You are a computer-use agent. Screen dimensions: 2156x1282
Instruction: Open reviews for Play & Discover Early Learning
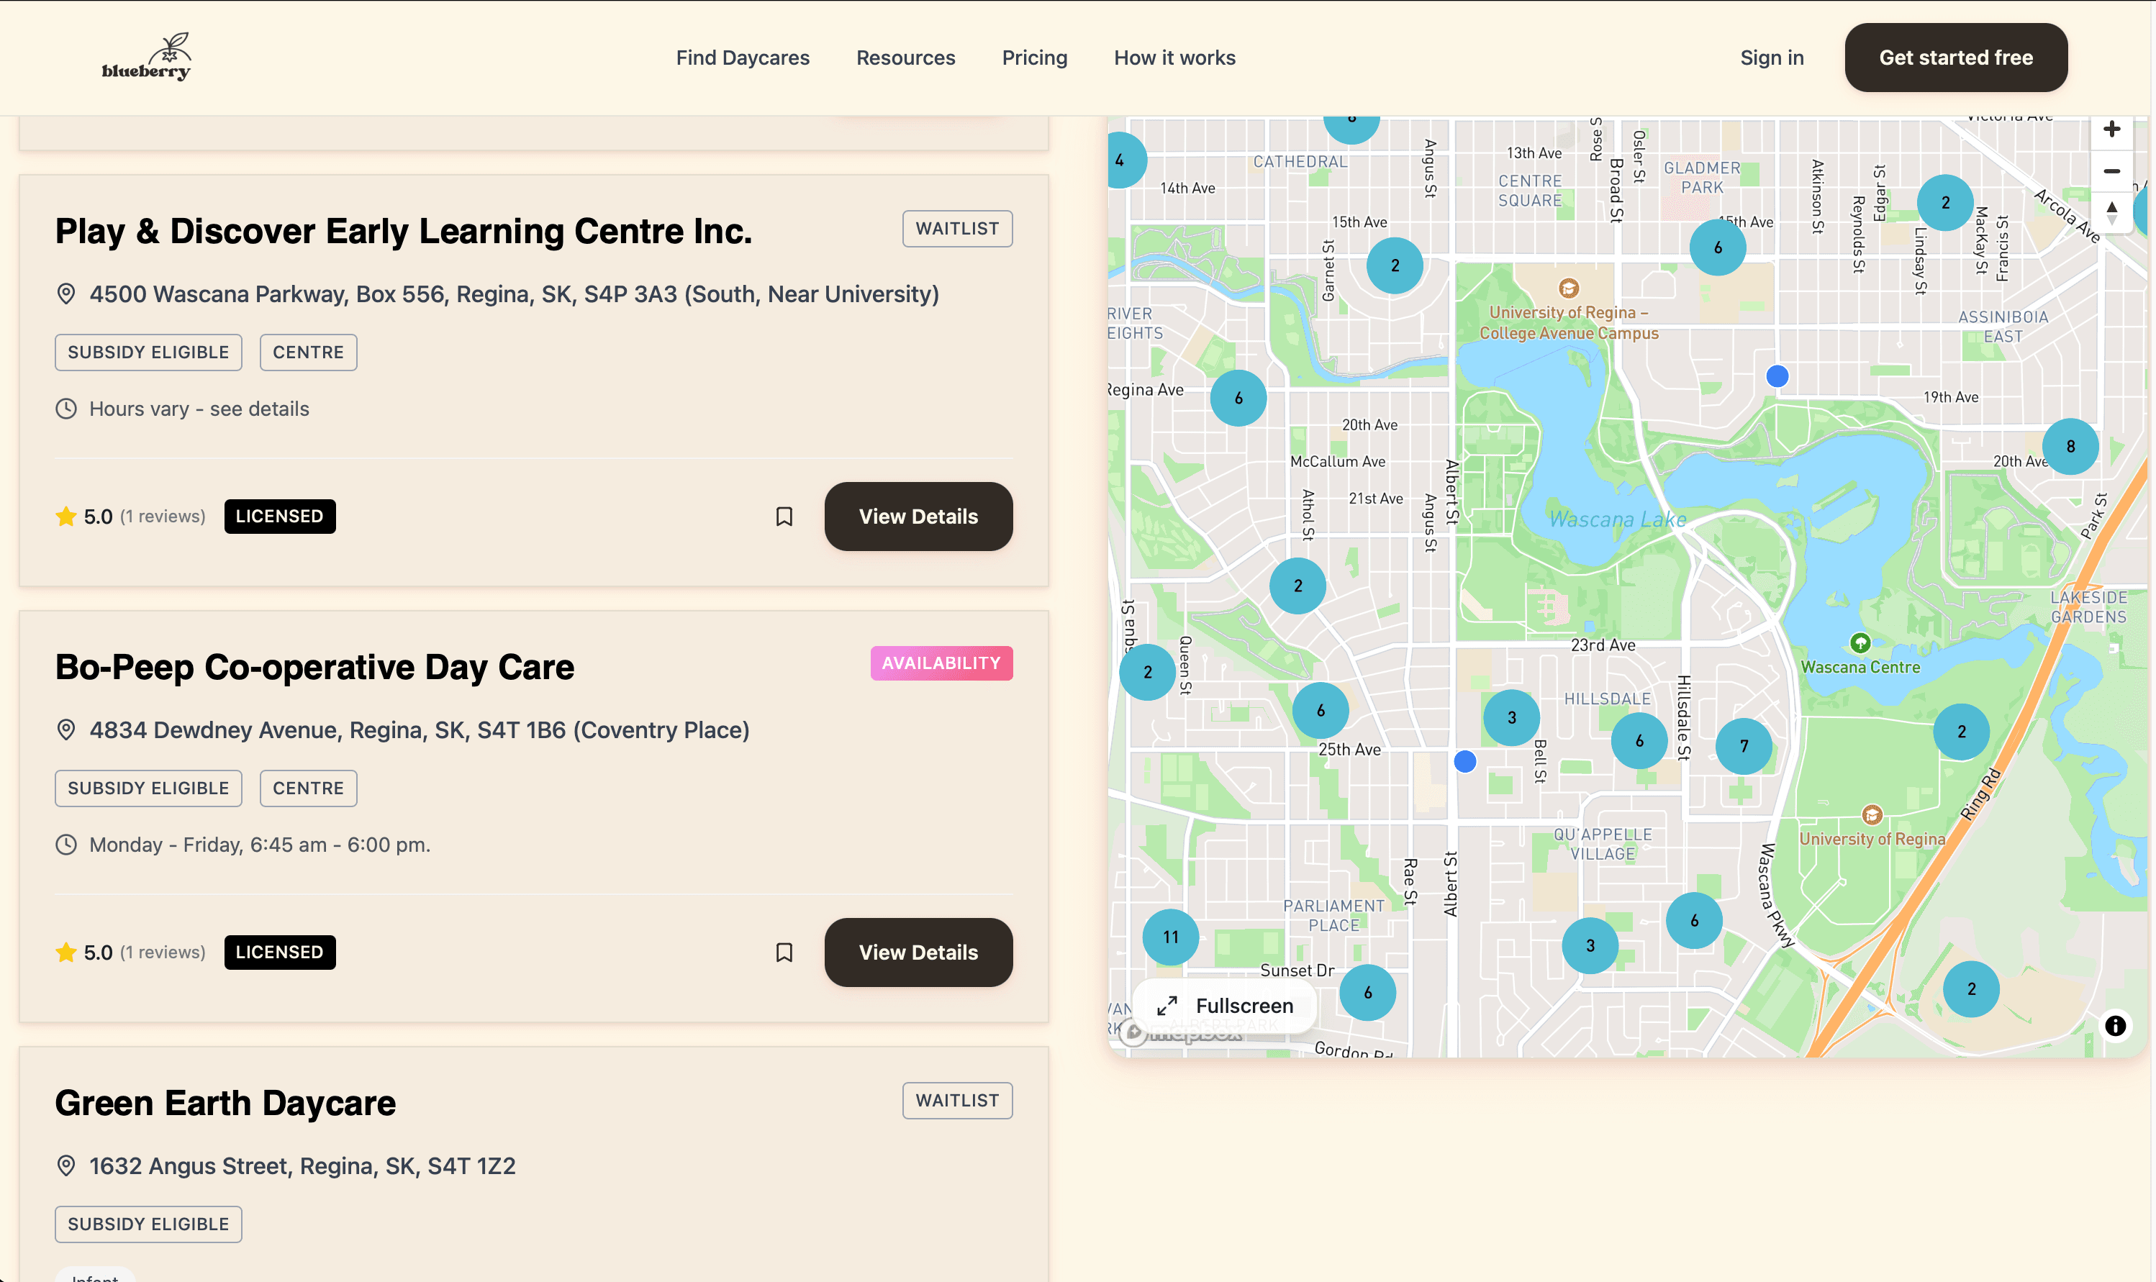tap(162, 516)
